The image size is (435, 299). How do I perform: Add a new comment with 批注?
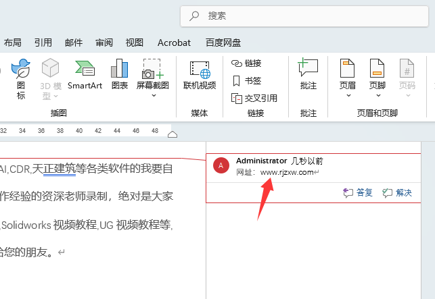click(x=308, y=74)
